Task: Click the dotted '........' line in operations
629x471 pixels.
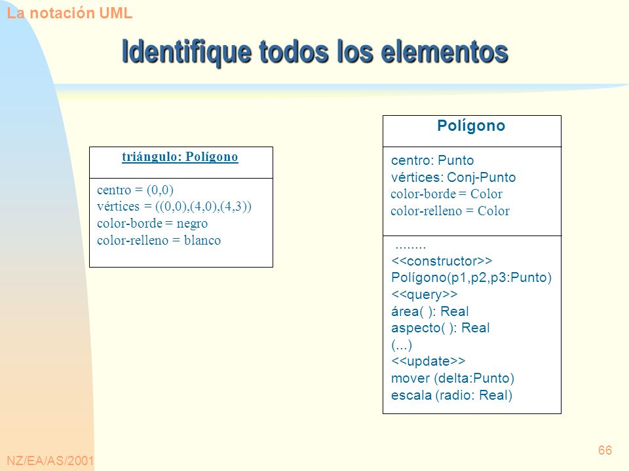Action: pos(410,247)
